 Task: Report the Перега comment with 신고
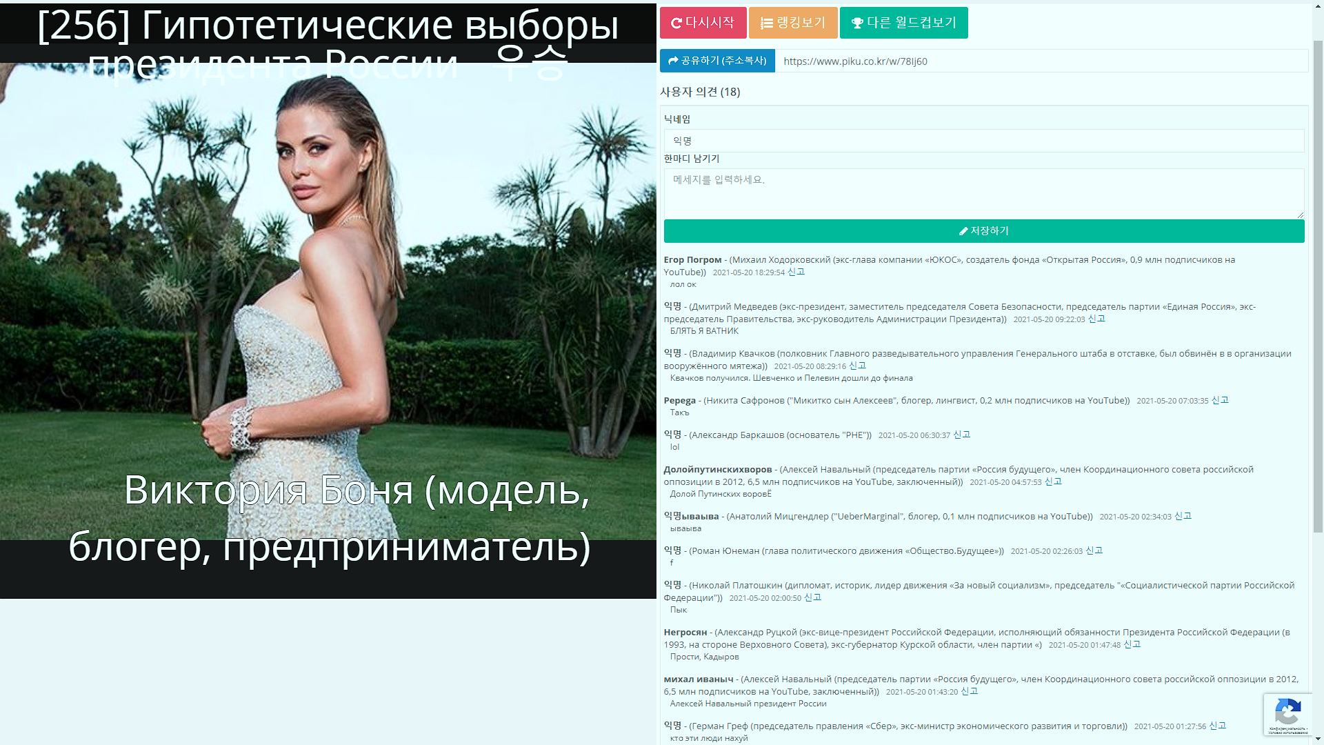[x=1220, y=400]
